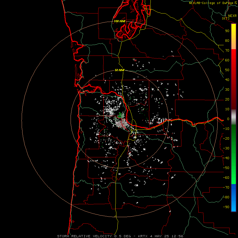
Task: Click the 100 NMI range ring label
Action: 120,21
